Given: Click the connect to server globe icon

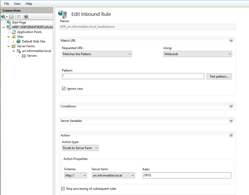Looking at the screenshot, I should point(3,17).
